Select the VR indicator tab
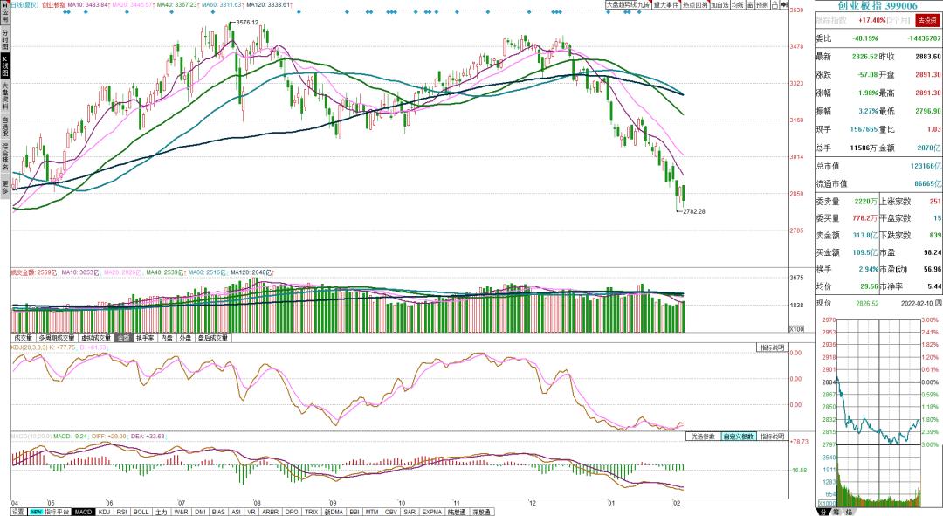The image size is (943, 516). (x=251, y=512)
